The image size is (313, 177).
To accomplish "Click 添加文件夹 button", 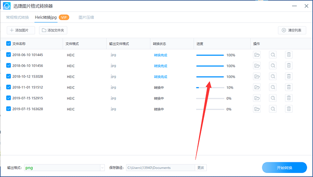I will [53, 30].
